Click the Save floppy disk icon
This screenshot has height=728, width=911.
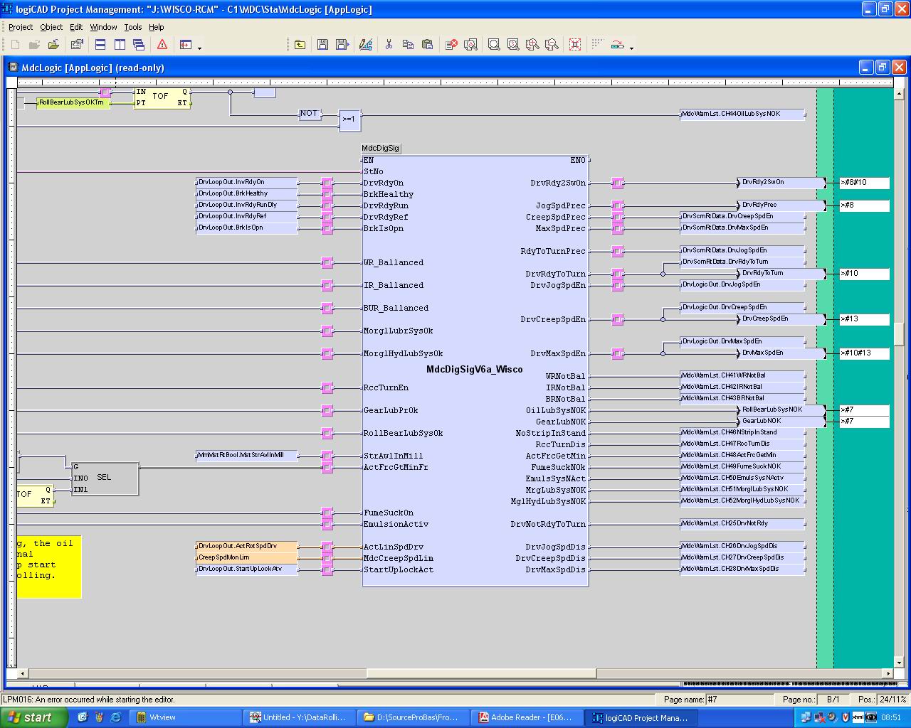point(322,45)
